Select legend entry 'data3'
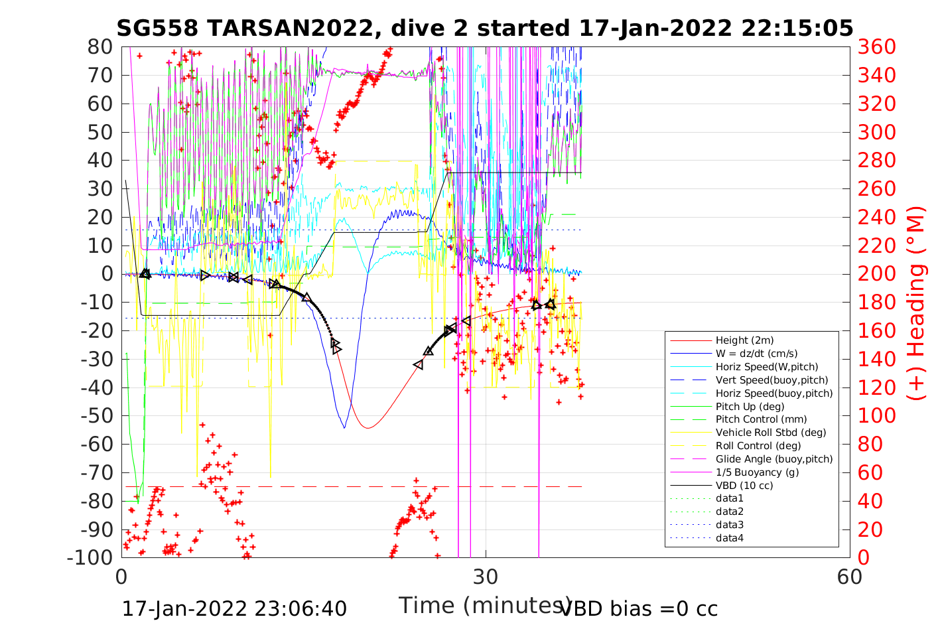The width and height of the screenshot is (940, 627). click(x=730, y=525)
